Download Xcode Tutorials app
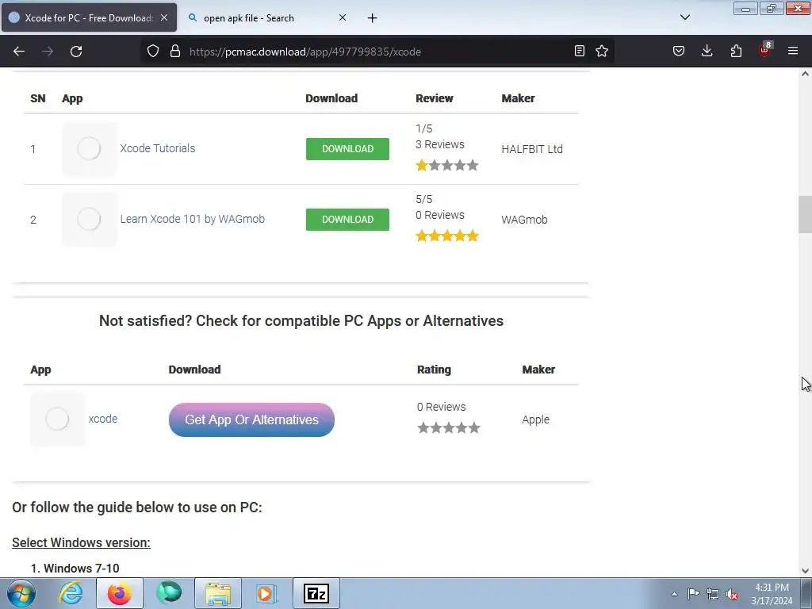 click(347, 149)
